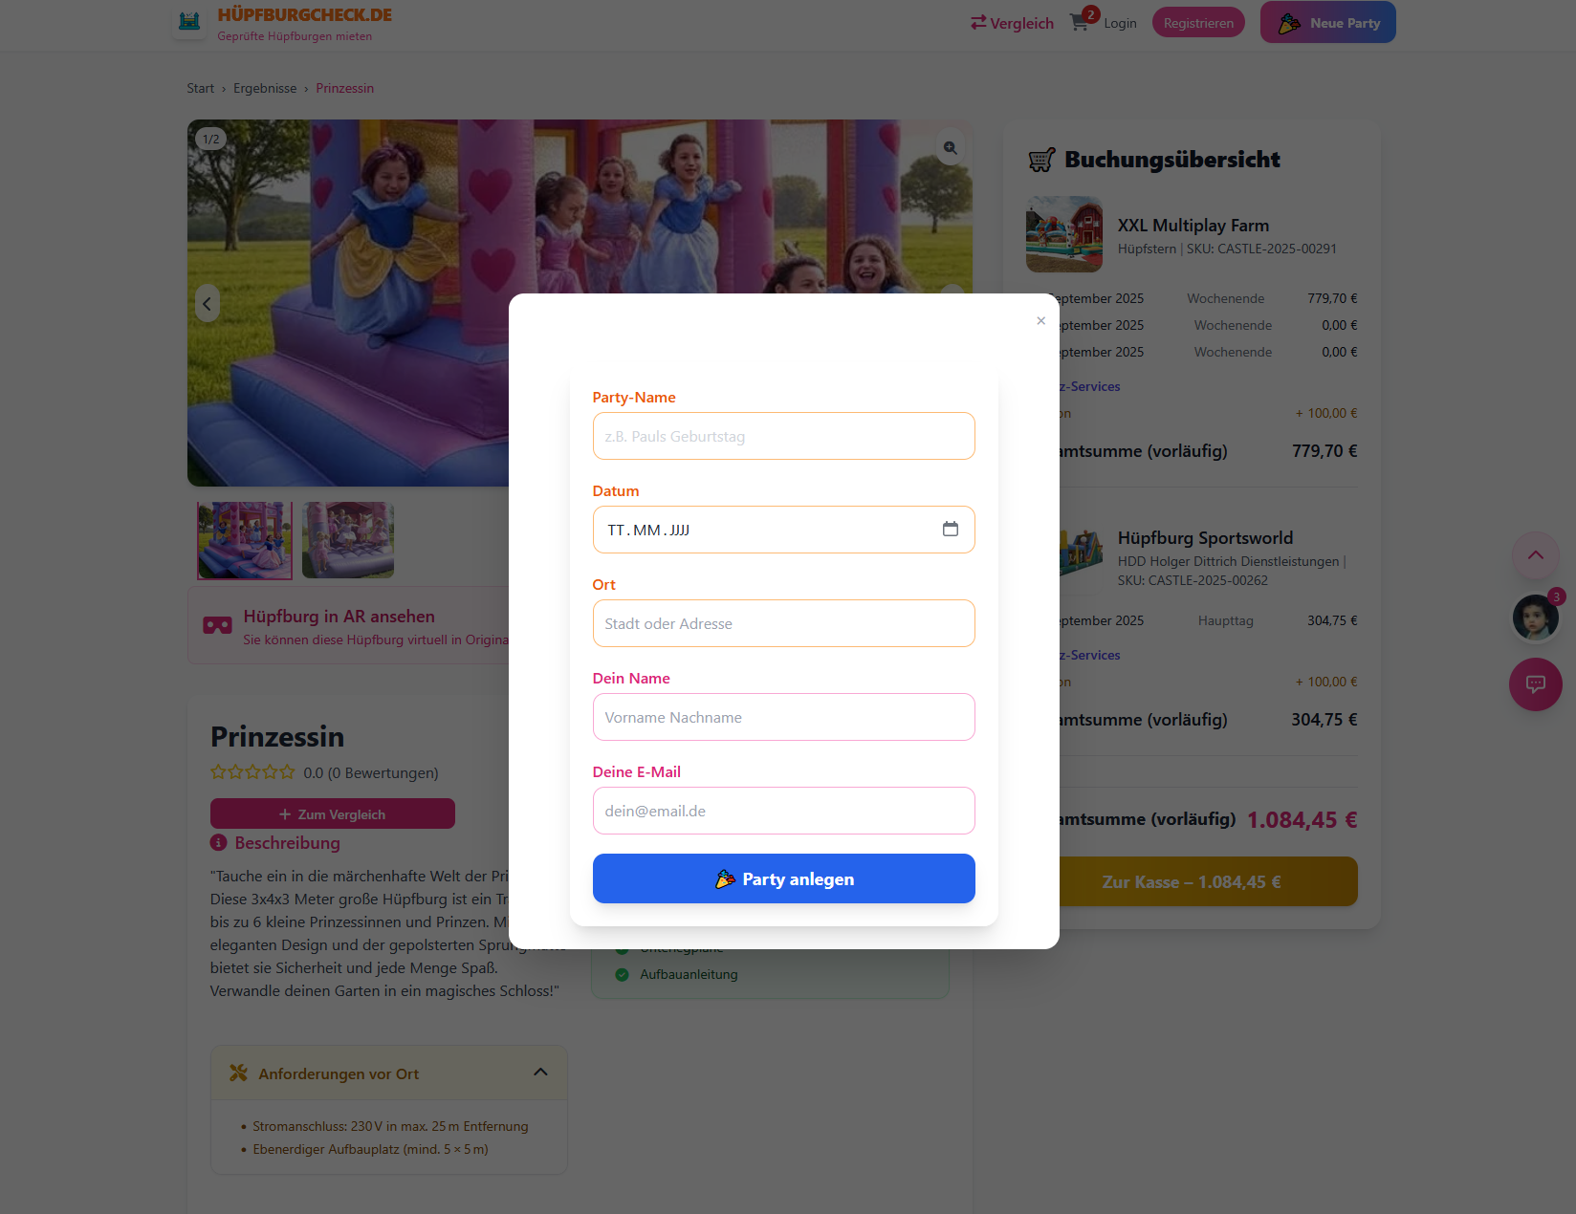Zoom into the gallery image with magnifier
The width and height of the screenshot is (1576, 1214).
point(950,147)
